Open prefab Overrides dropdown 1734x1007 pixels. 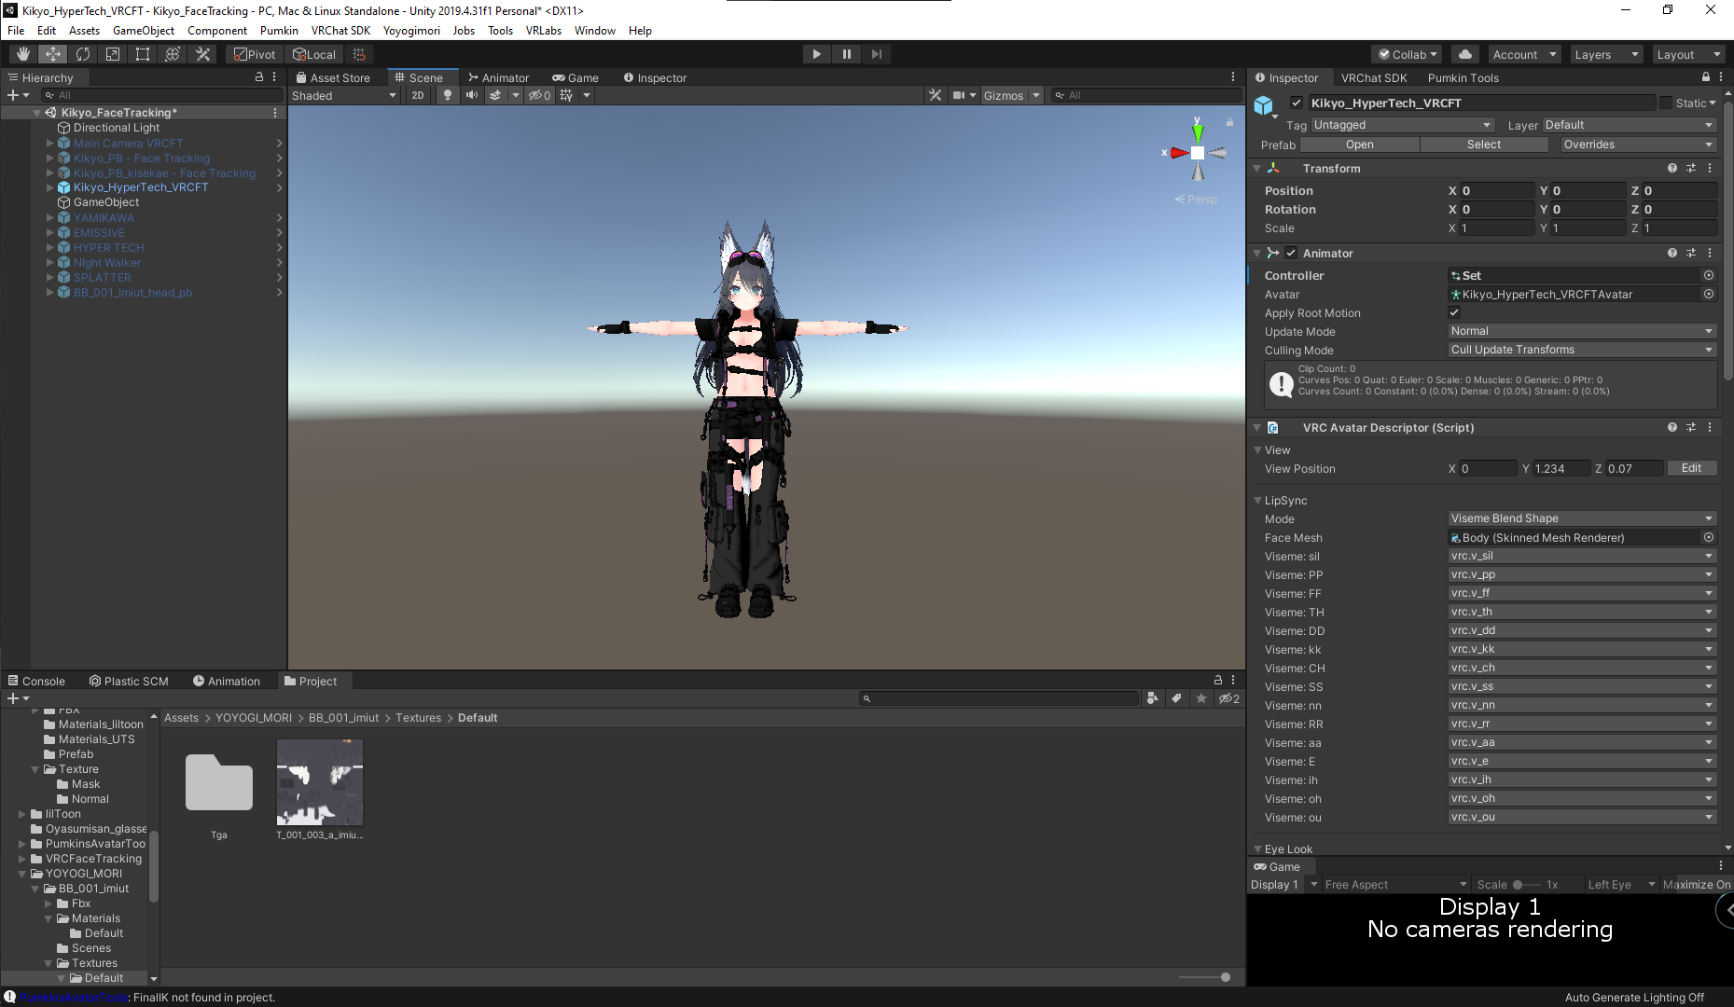[x=1639, y=145]
